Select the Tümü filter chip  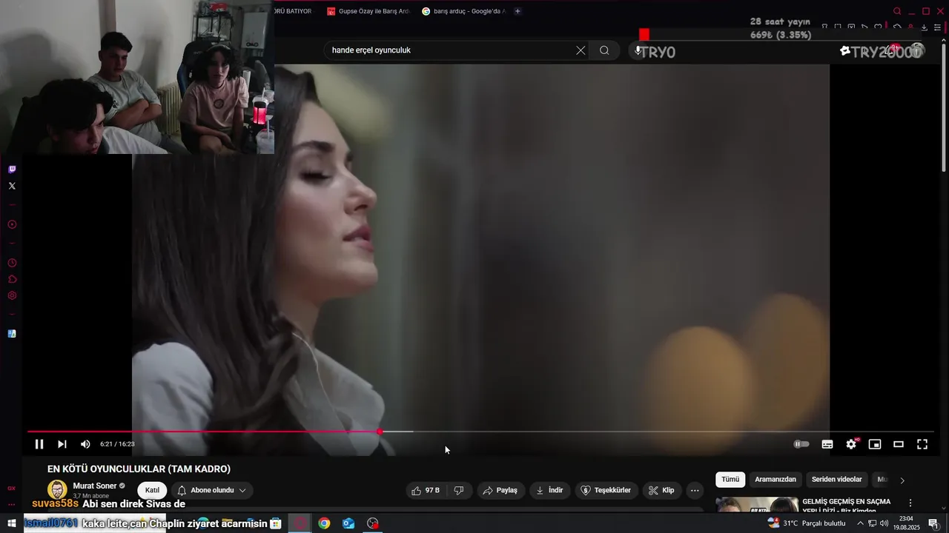[730, 480]
